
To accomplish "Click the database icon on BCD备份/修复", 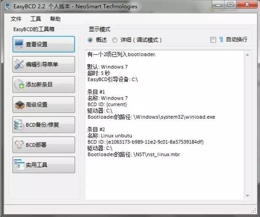I will (19, 125).
